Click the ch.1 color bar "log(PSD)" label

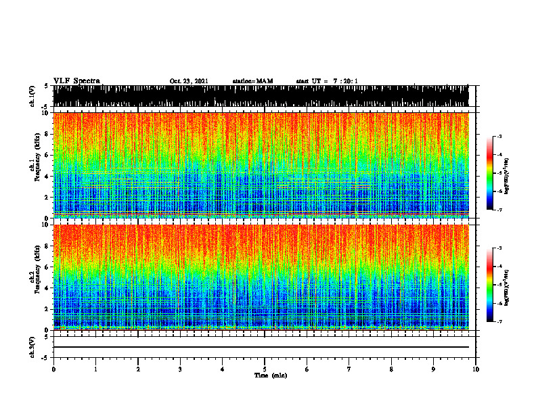pos(506,176)
